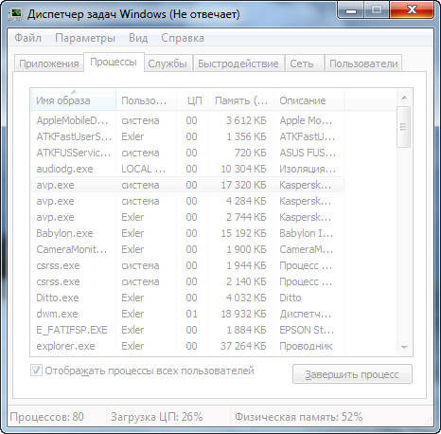Select the dwm.exe process row
This screenshot has height=434, width=441.
[187, 314]
